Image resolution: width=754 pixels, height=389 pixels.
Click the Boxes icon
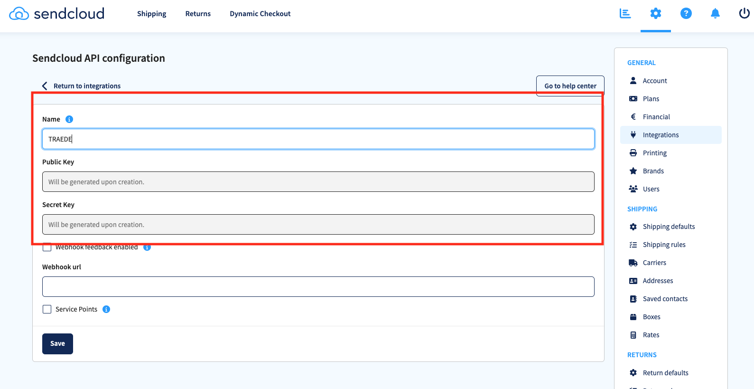(x=633, y=317)
